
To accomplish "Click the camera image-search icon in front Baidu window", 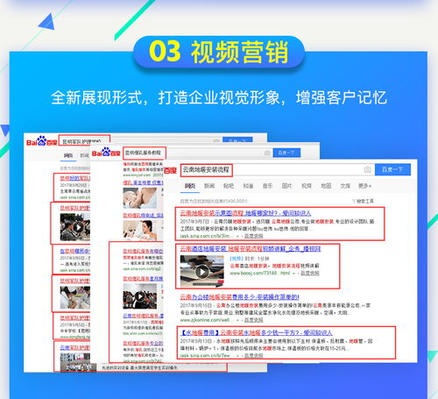I will click(368, 169).
